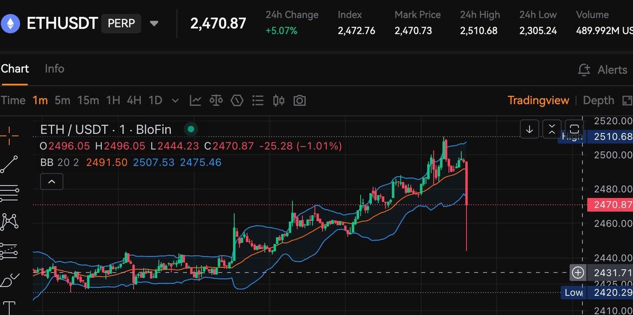Change the candlestick chart type icon

(x=279, y=100)
